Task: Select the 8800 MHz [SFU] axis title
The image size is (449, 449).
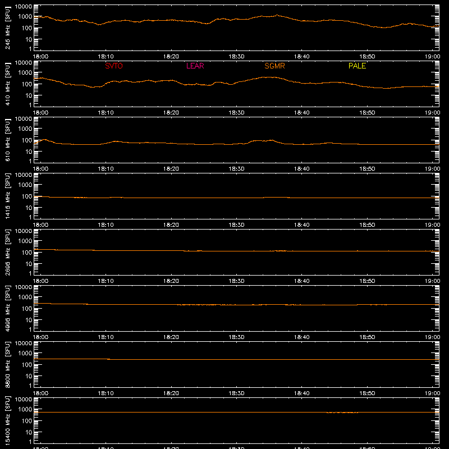Action: coord(8,364)
